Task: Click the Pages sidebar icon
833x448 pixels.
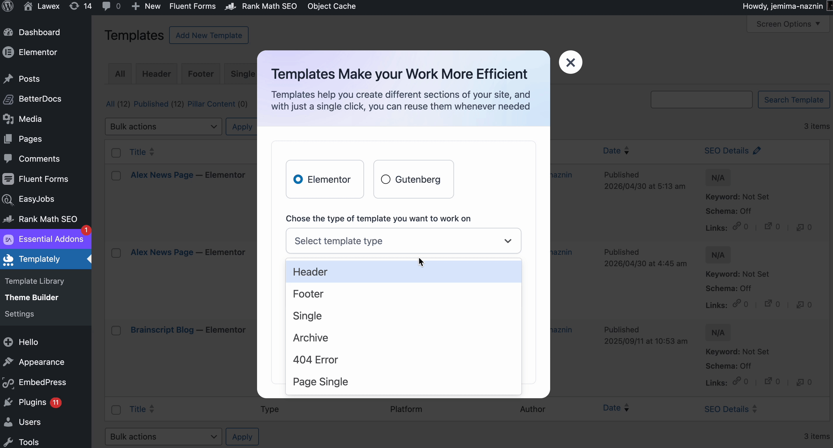Action: tap(8, 139)
